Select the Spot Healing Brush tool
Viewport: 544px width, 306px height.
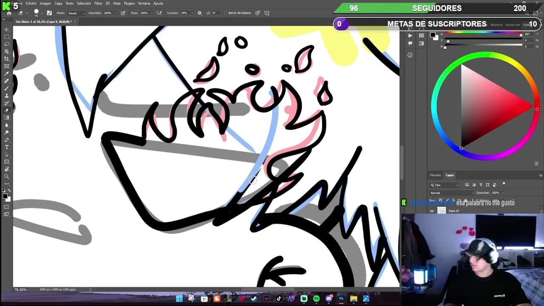pyautogui.click(x=7, y=81)
